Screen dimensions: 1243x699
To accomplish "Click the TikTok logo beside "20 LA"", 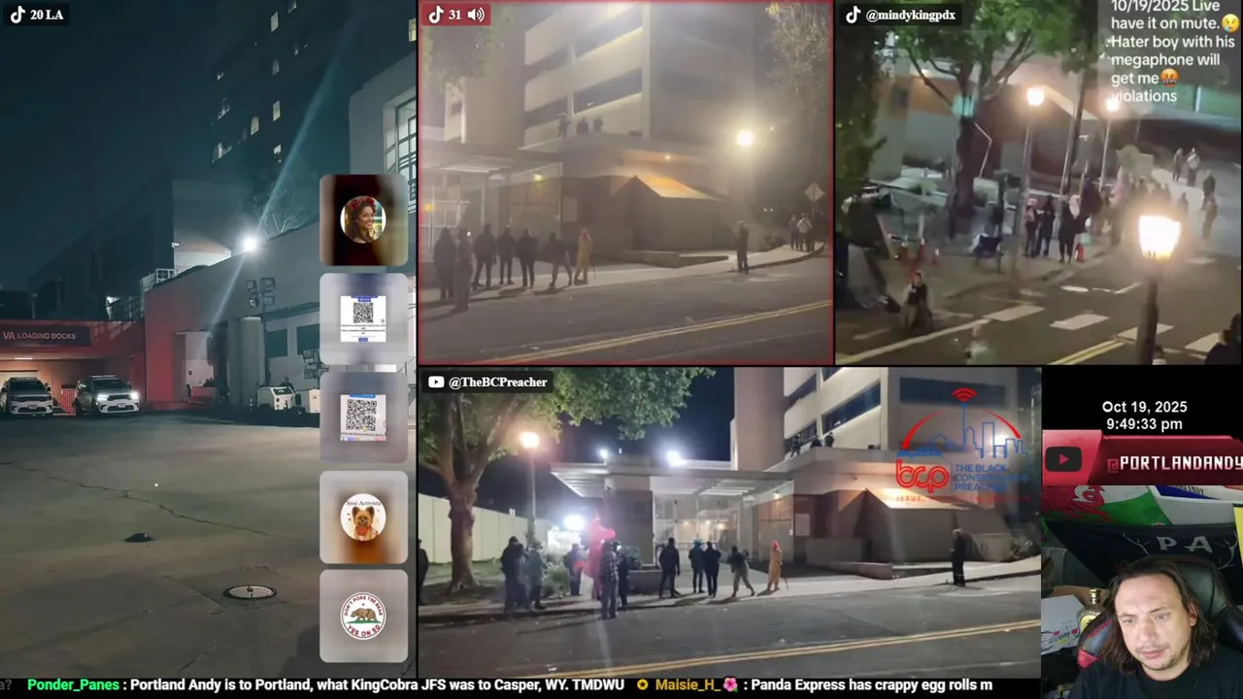I will (17, 15).
